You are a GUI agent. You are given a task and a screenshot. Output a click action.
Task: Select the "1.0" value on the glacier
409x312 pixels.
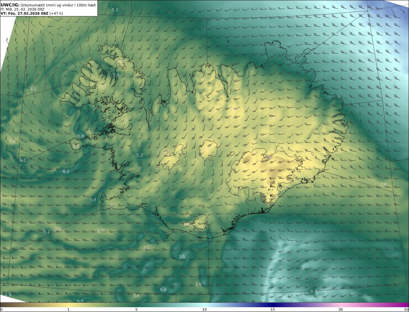click(x=206, y=149)
